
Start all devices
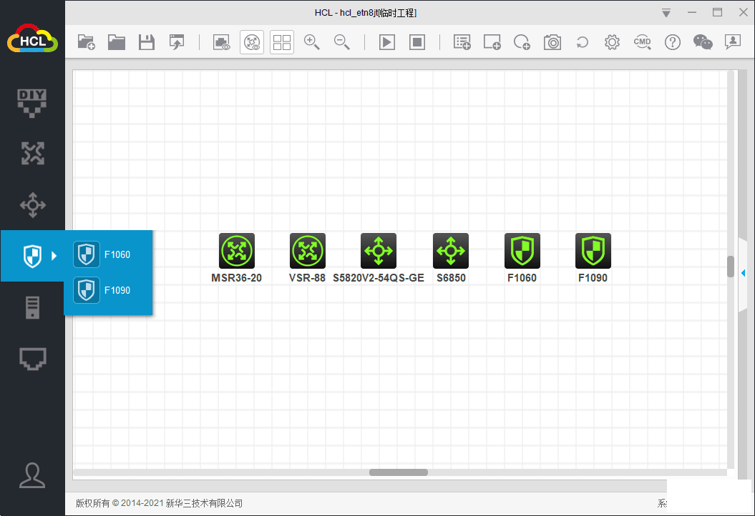(x=387, y=42)
